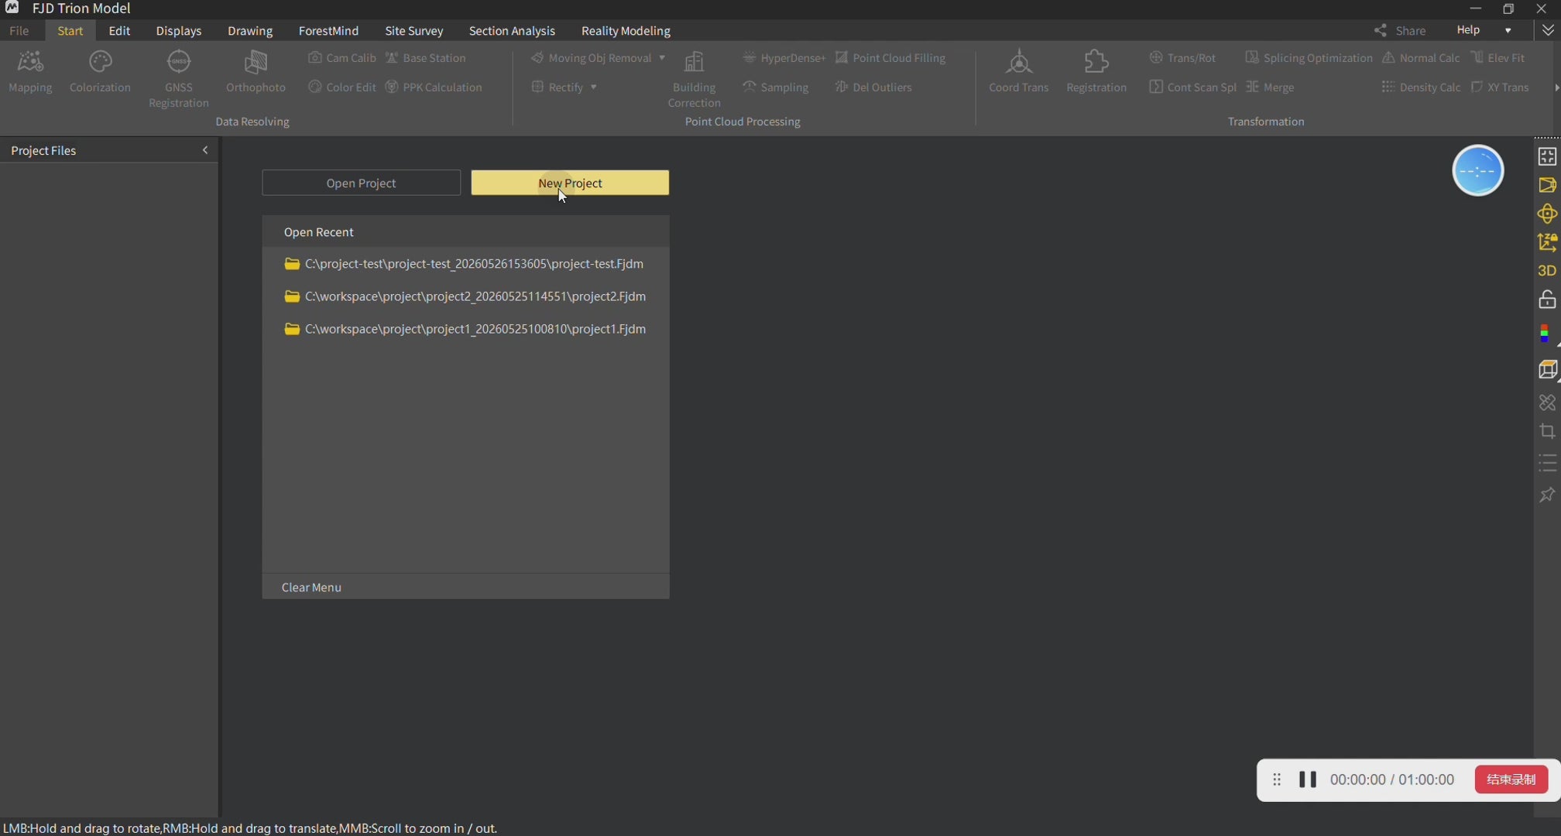Run Del Outliers on the point cloud
The height and width of the screenshot is (836, 1561).
click(x=873, y=87)
